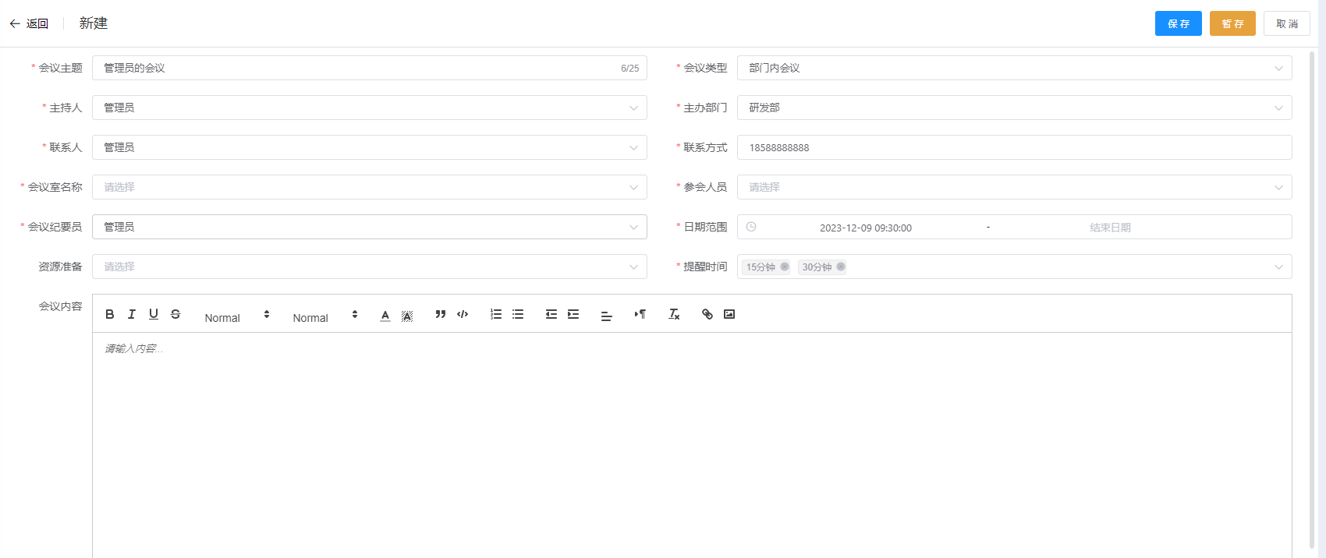Screen dimensions: 1326x558
Task: Toggle bold formatting in the editor
Action: (x=110, y=314)
